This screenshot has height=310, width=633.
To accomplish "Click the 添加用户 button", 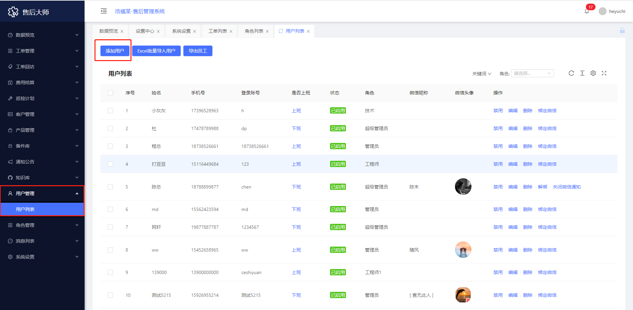I will pos(115,51).
